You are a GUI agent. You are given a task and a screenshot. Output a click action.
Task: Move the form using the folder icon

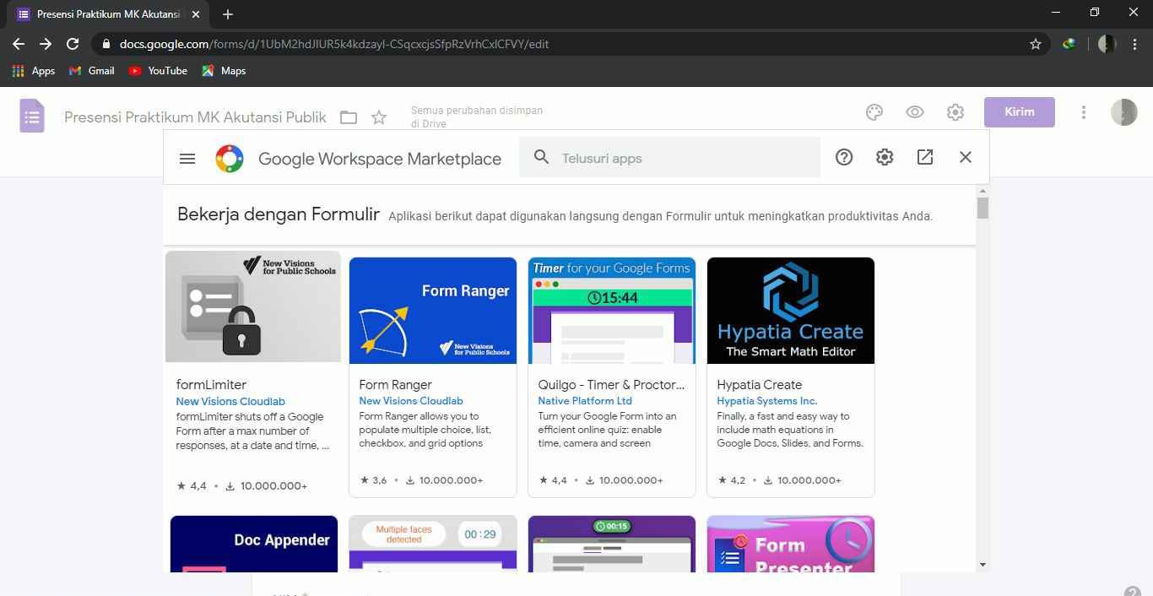348,117
